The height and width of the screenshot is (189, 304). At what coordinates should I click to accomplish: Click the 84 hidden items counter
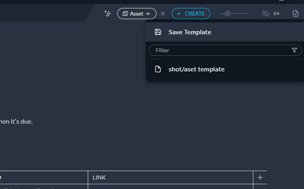pos(276,14)
